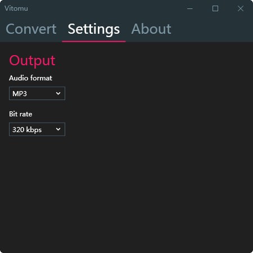Expand the Audio format chevron arrow
This screenshot has width=253, height=253.
tap(58, 93)
